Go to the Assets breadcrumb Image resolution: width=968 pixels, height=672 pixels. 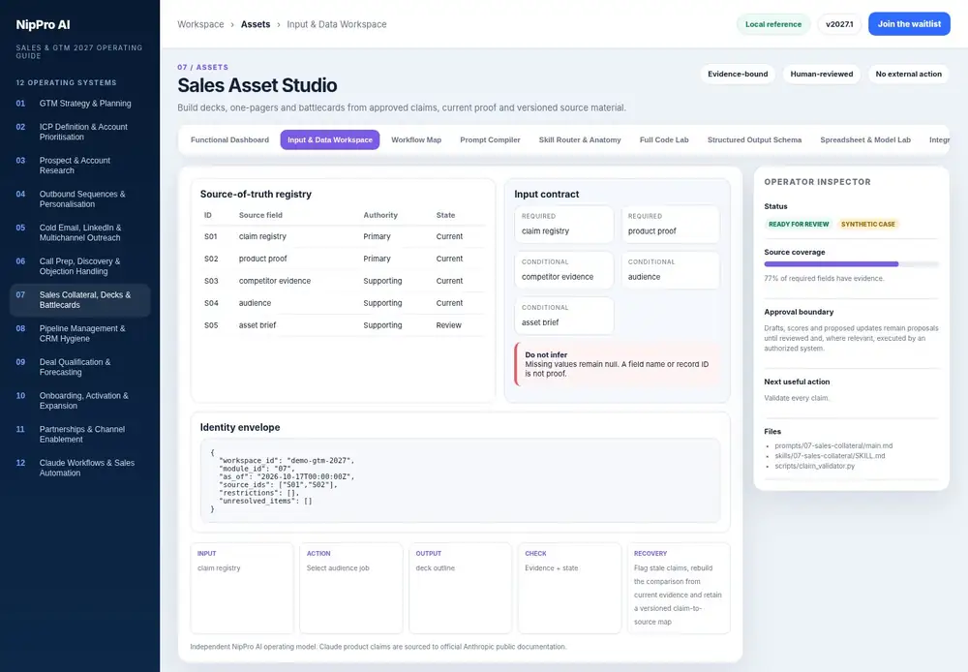tap(255, 24)
